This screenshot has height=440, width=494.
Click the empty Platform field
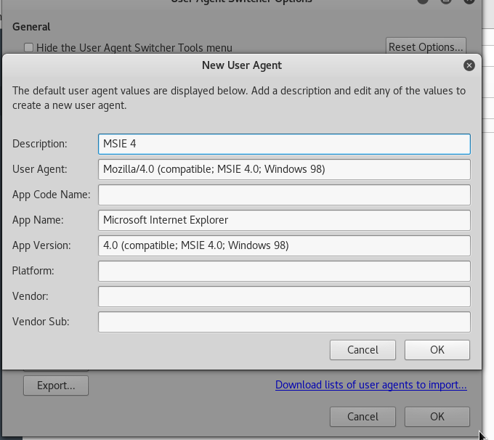pos(284,271)
